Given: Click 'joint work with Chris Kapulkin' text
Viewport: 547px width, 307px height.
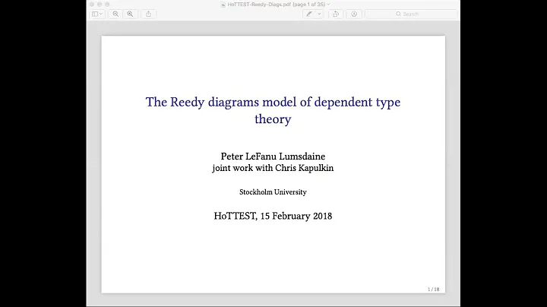Looking at the screenshot, I should [x=273, y=168].
